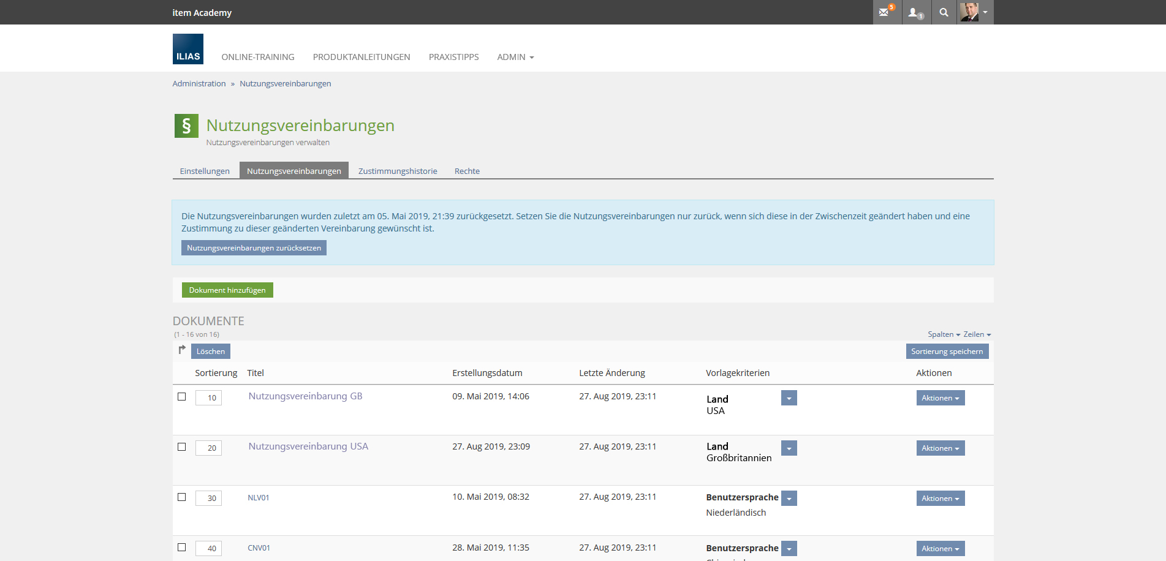Click the ILIAS logo

pos(187,49)
